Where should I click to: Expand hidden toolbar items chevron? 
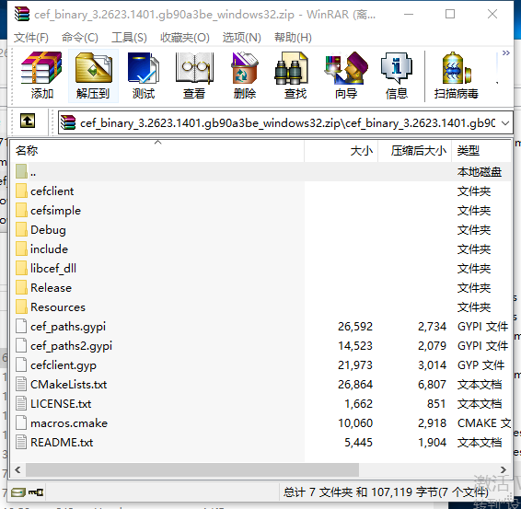[x=505, y=52]
